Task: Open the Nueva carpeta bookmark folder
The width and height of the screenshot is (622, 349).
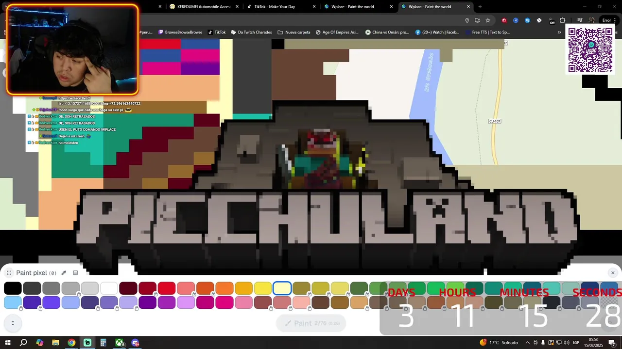Action: point(294,32)
